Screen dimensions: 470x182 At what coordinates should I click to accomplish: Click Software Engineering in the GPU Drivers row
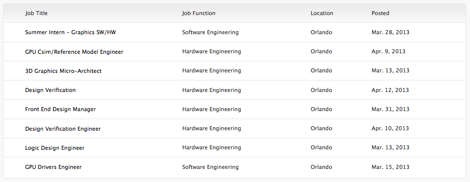click(210, 167)
